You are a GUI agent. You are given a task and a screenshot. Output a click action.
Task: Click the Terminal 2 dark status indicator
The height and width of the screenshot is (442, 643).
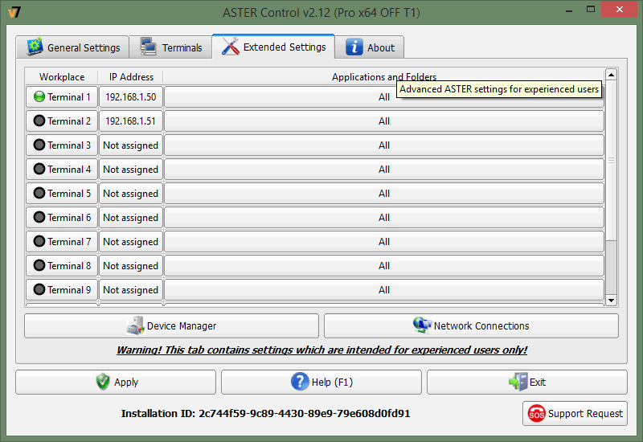(39, 121)
